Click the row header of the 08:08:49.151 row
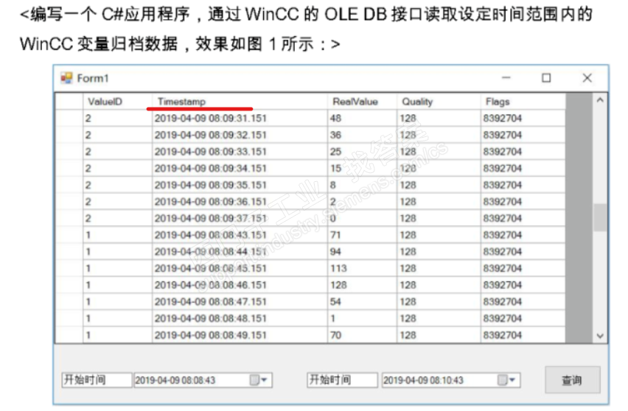Viewport: 628px width, 411px height. click(69, 335)
